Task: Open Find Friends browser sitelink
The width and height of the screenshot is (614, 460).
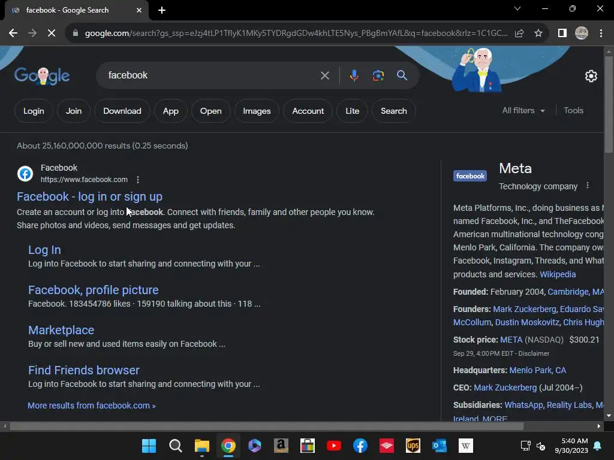Action: point(84,370)
